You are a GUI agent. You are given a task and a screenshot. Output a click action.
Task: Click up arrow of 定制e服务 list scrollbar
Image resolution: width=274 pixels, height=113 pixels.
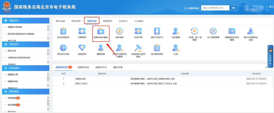pos(48,74)
